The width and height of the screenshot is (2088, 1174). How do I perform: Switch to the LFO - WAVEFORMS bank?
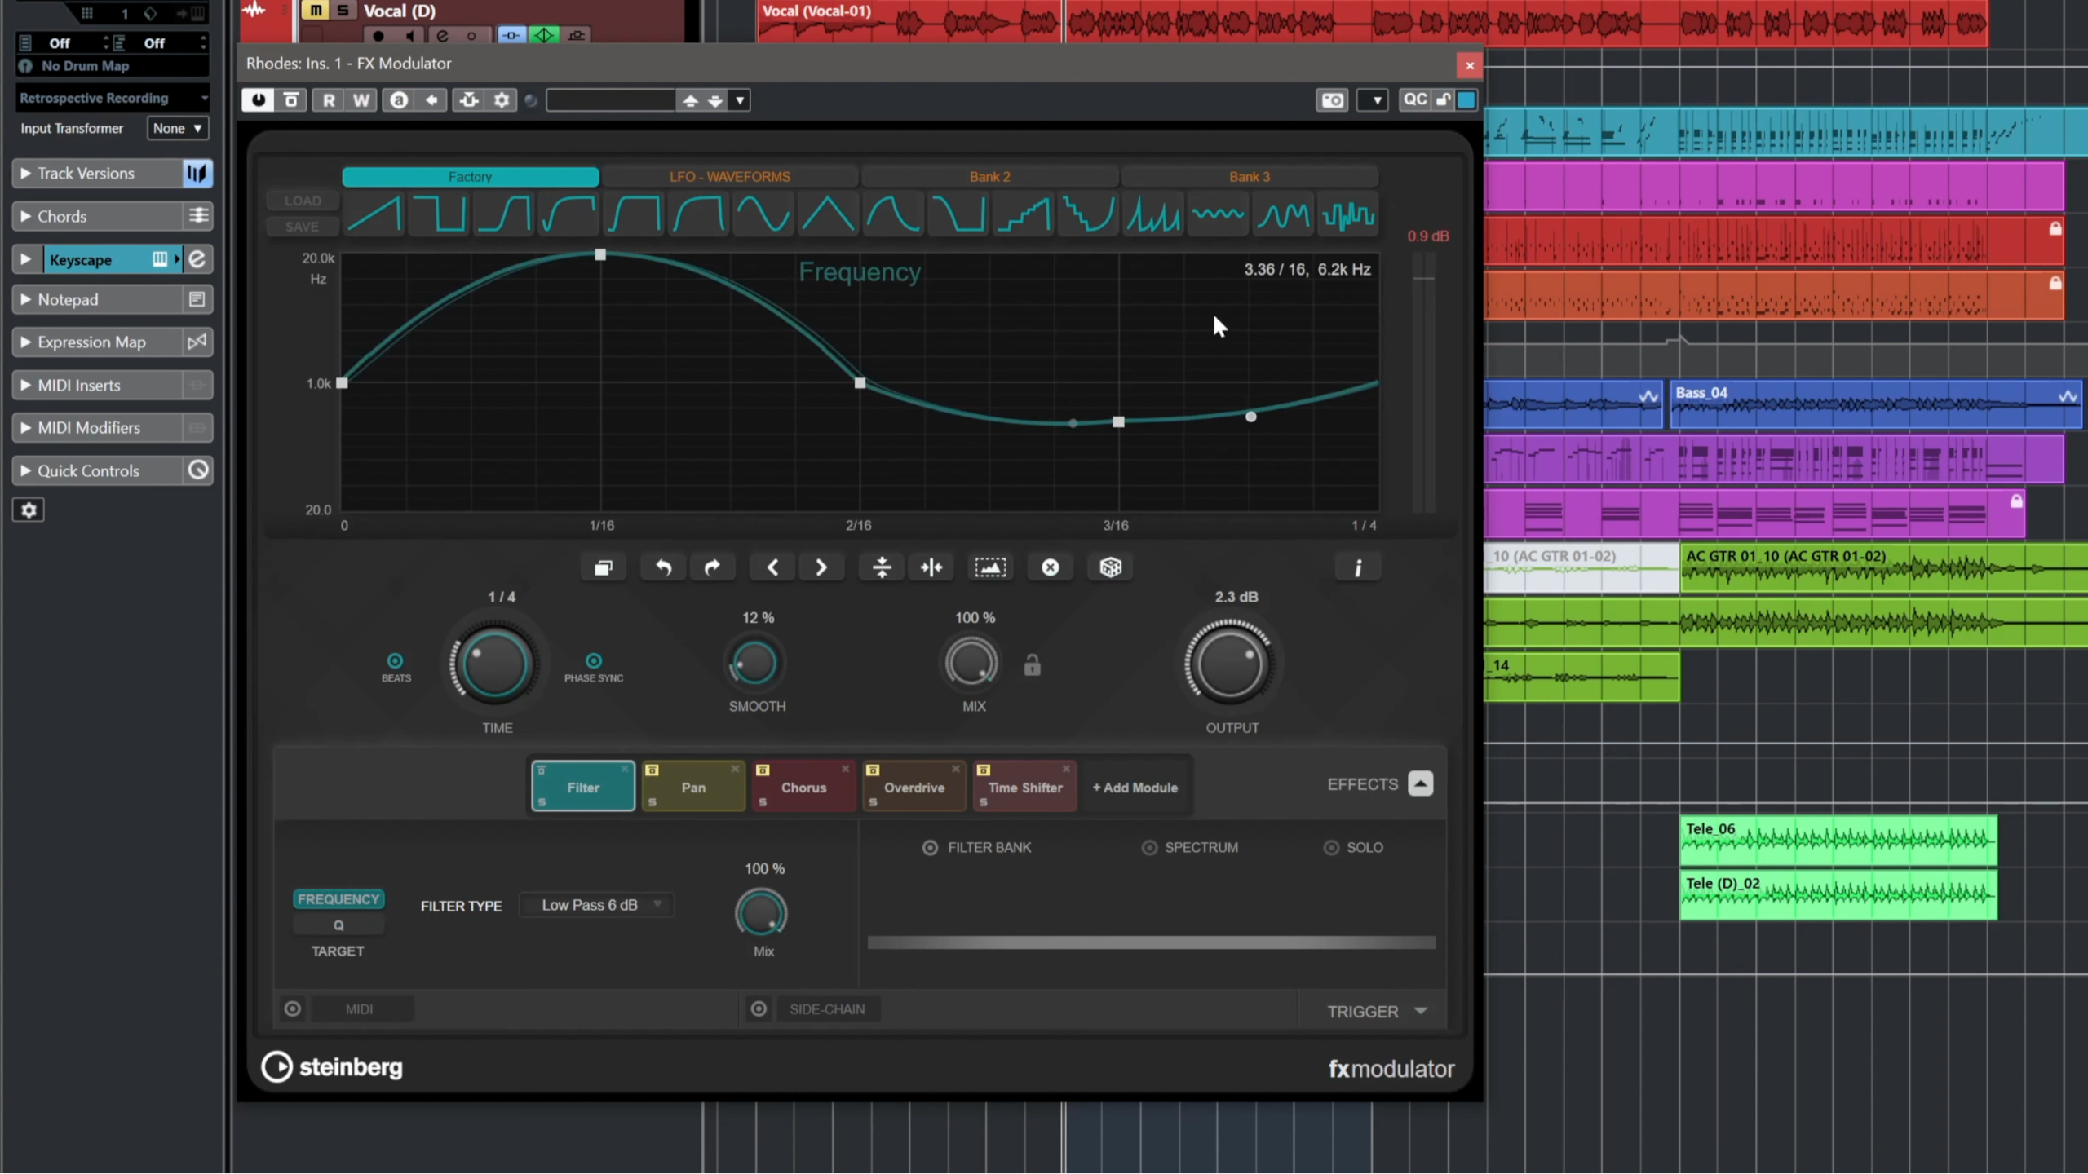coord(729,177)
